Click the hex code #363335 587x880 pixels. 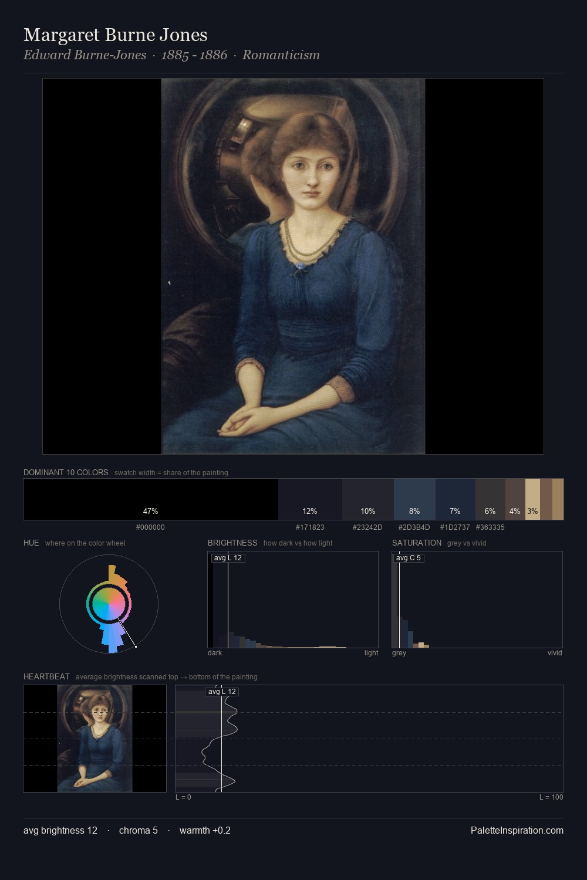(490, 527)
